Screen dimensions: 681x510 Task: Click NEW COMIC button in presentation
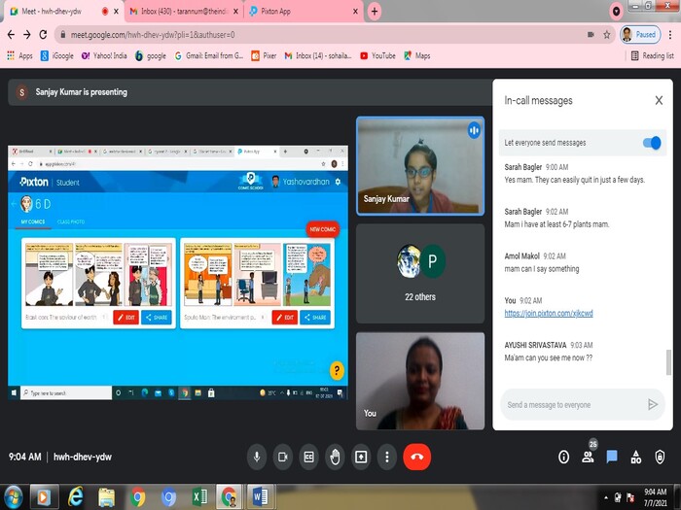(x=322, y=229)
